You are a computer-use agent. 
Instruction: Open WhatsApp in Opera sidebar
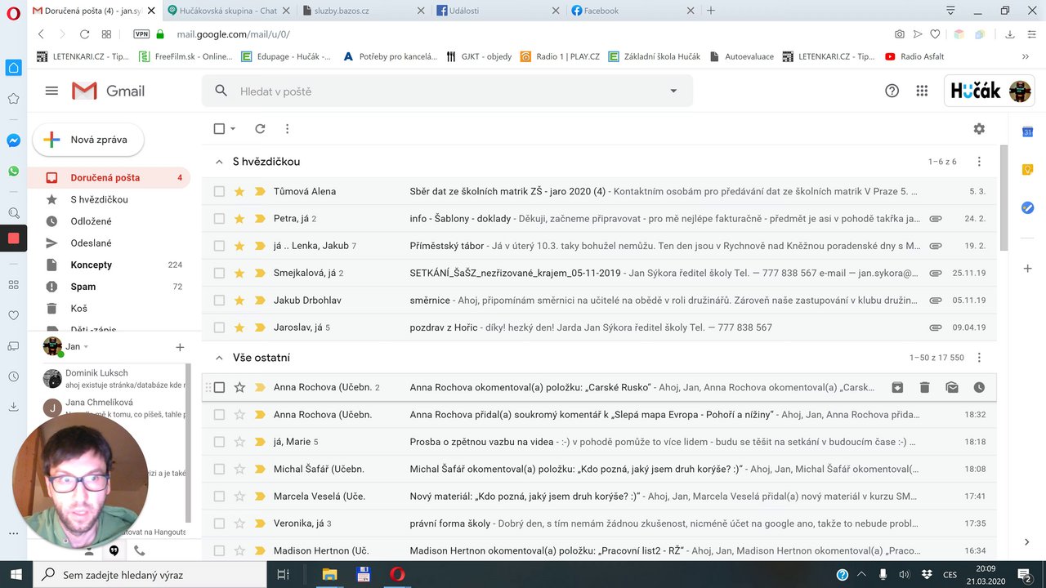click(x=13, y=171)
